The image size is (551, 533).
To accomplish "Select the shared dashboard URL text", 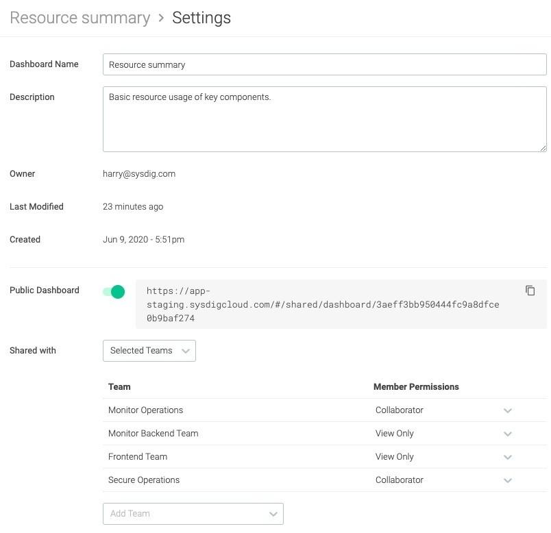I will (x=323, y=304).
